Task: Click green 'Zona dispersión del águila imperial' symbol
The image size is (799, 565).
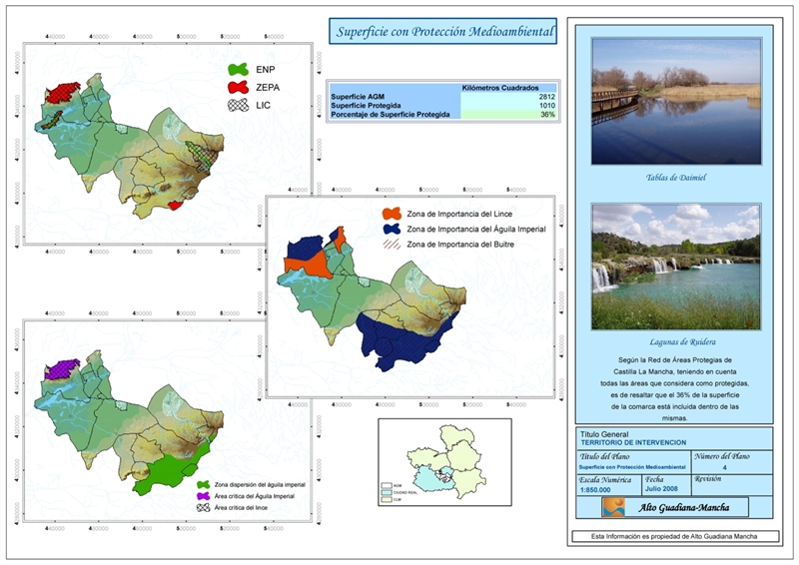Action: pos(204,484)
